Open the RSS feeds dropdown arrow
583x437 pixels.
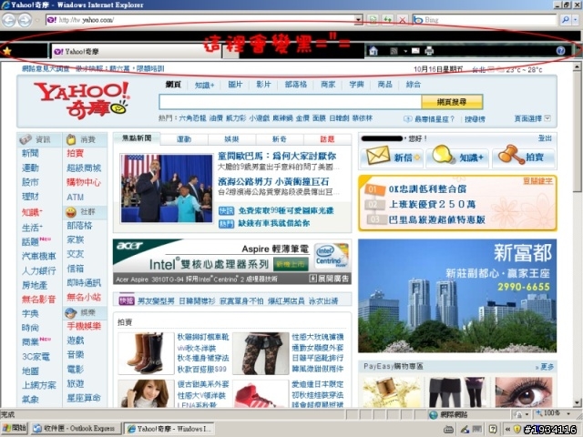(x=405, y=51)
